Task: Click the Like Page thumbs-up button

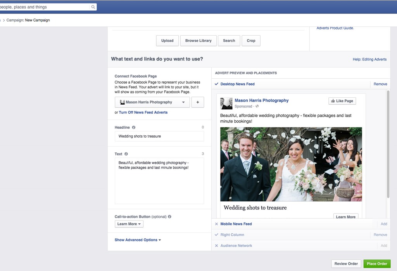Action: 342,101
